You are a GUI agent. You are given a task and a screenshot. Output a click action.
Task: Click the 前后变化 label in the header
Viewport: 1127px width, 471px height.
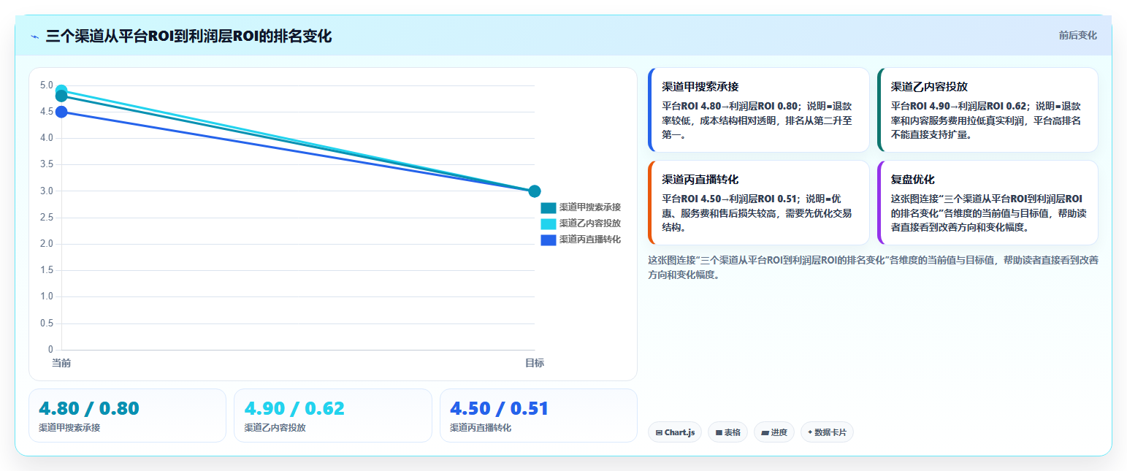point(1077,35)
